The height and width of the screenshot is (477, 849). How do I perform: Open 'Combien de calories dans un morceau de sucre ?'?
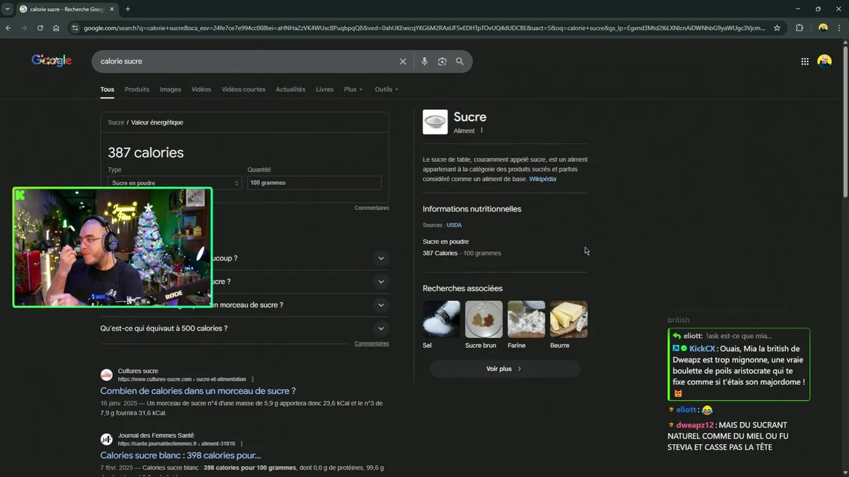click(198, 391)
